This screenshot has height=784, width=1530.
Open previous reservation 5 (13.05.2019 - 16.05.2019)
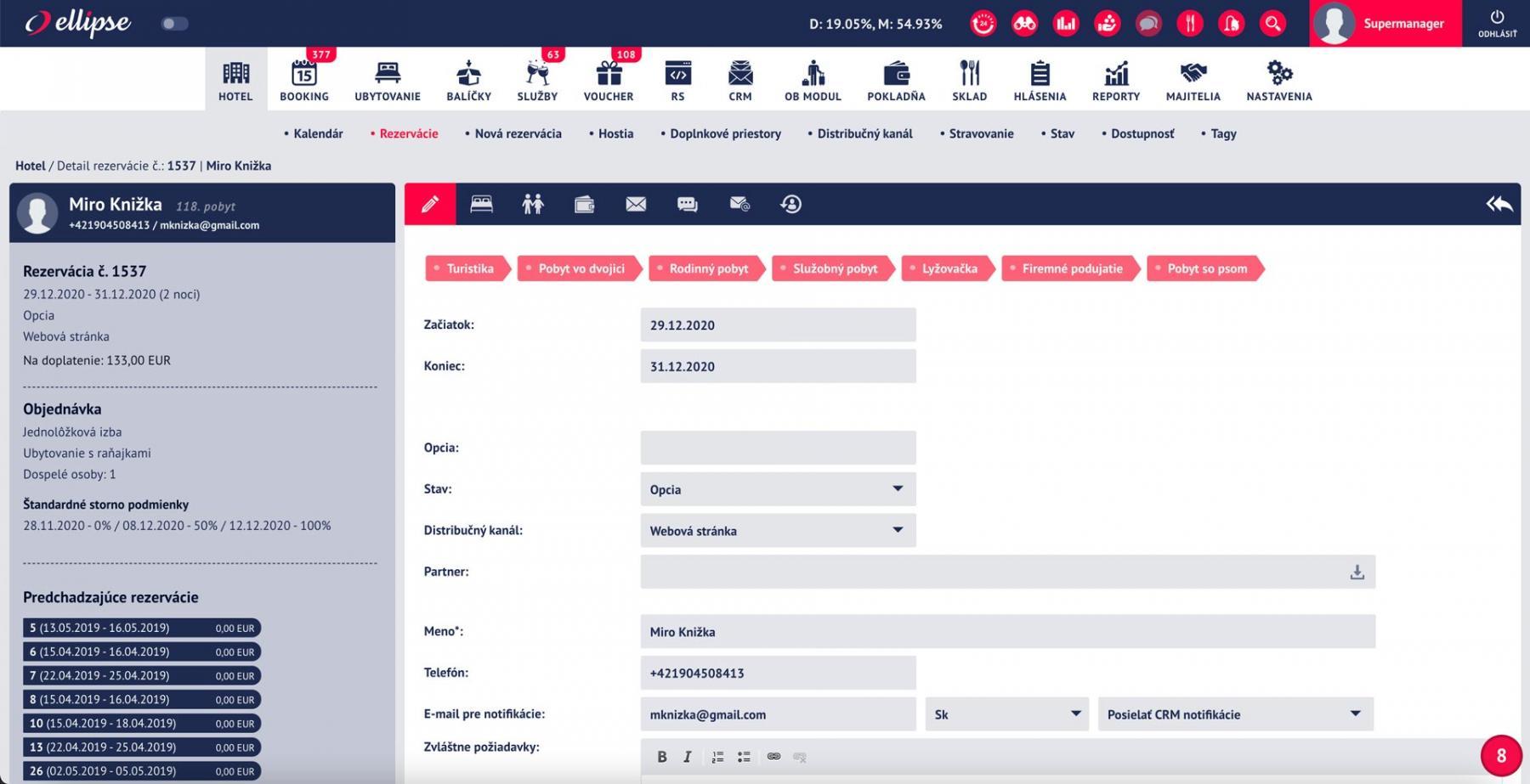[x=141, y=628]
